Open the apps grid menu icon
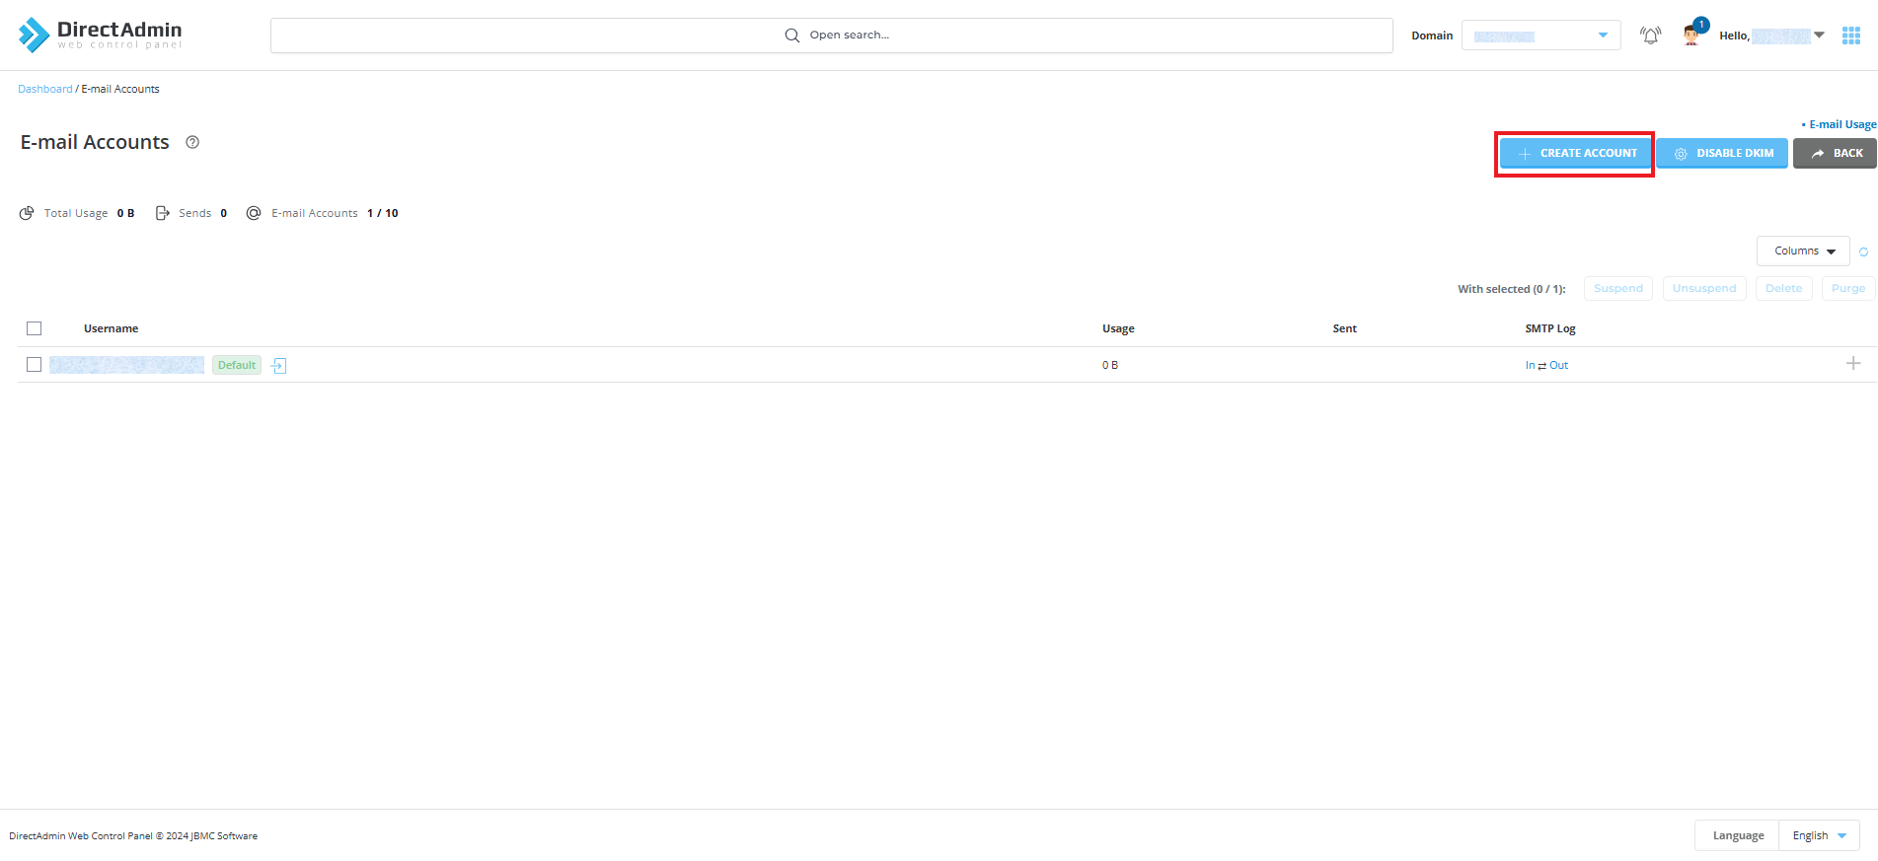Screen dimensions: 1878x861 pos(1851,36)
